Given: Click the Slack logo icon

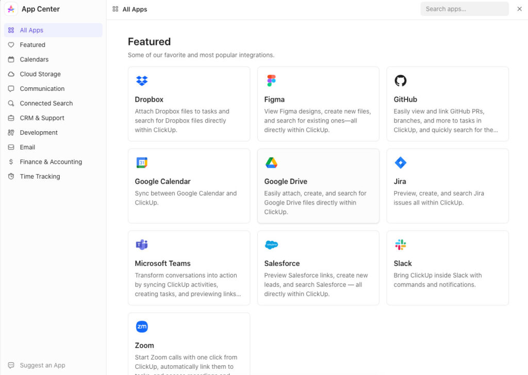Looking at the screenshot, I should click(400, 244).
